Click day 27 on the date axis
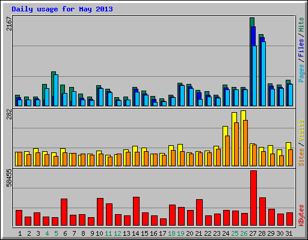308x240 pixels. (253, 233)
